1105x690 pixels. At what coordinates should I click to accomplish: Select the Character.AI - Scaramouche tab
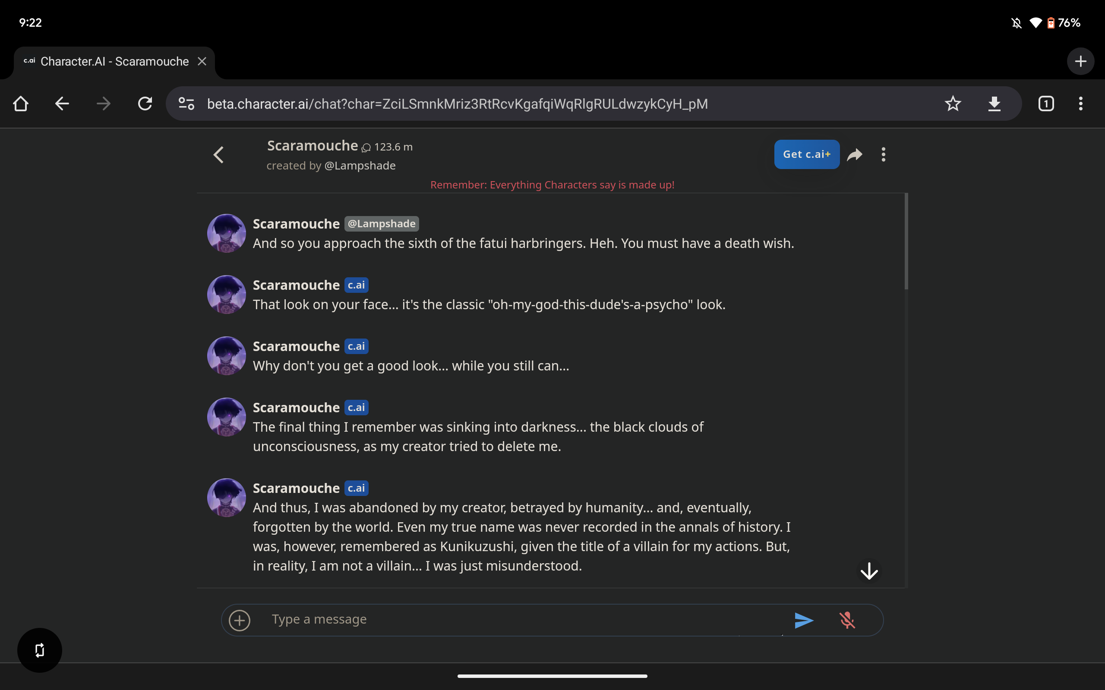(114, 62)
